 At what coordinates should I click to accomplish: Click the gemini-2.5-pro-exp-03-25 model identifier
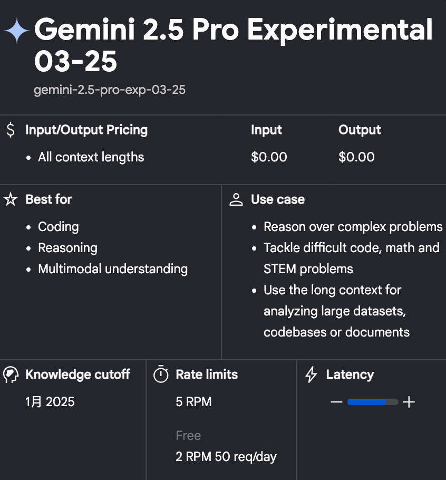click(x=110, y=90)
